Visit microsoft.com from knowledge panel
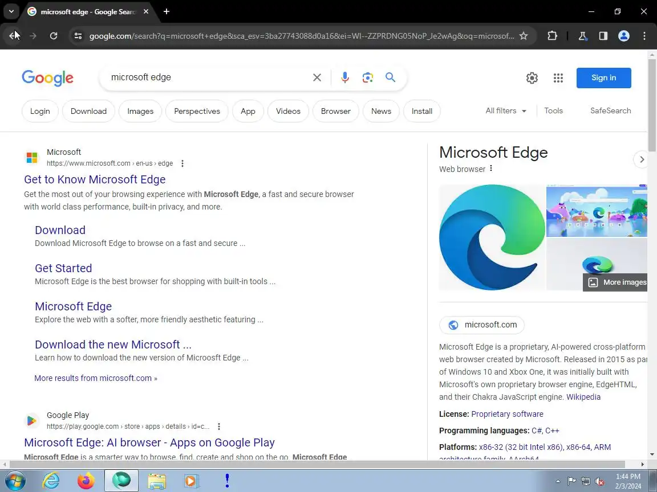 coord(482,325)
